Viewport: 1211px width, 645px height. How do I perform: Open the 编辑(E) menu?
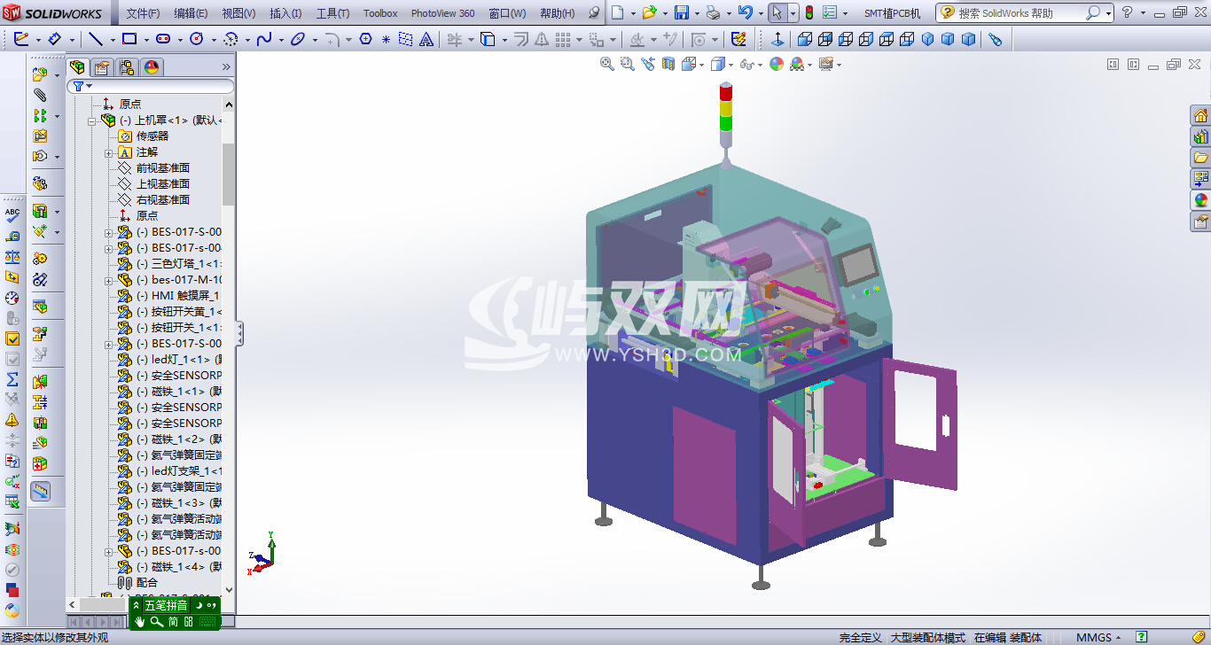(191, 13)
